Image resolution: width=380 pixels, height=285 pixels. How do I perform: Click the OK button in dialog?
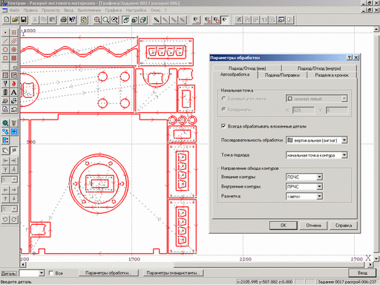pyautogui.click(x=284, y=225)
